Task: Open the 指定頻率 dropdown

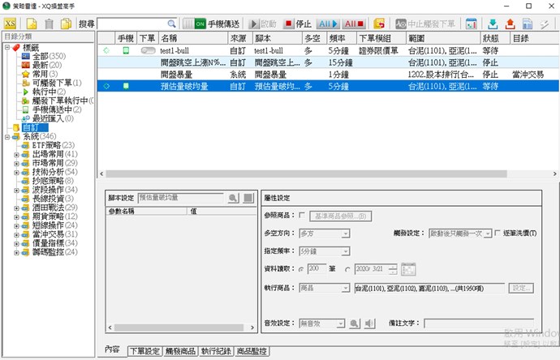Action: (x=346, y=251)
